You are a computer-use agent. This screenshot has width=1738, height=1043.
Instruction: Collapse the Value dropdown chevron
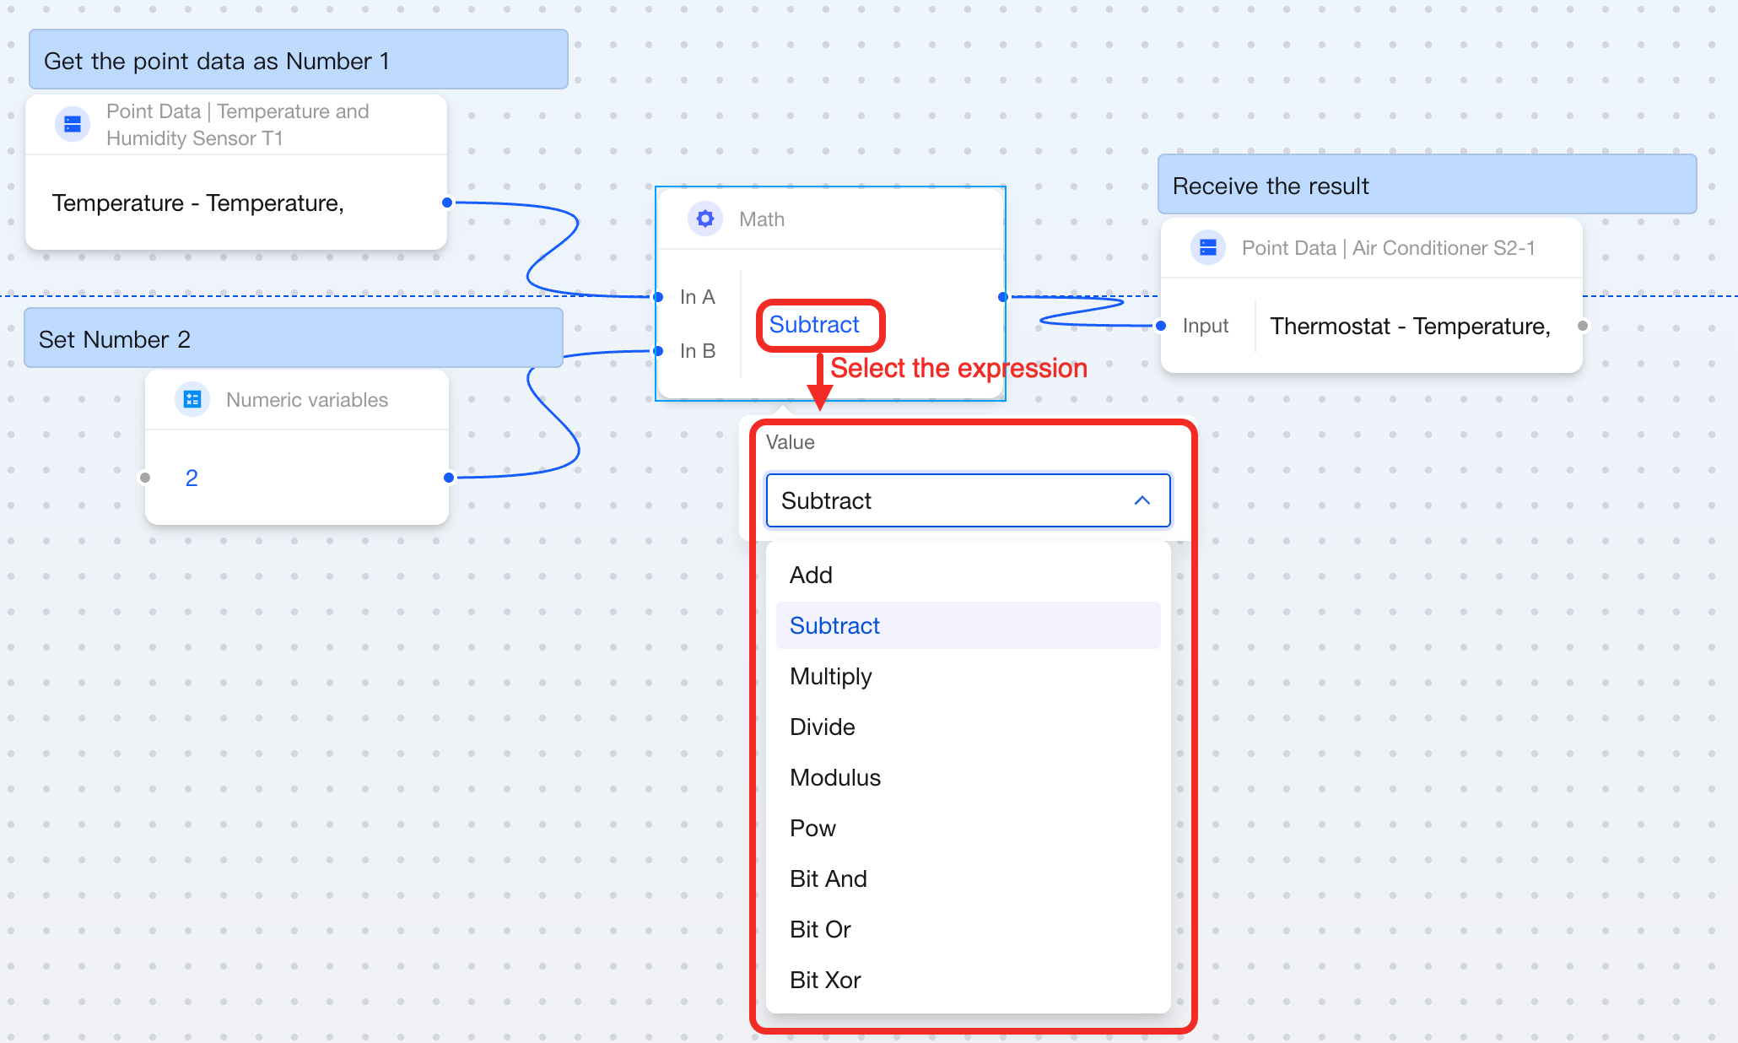1142,500
